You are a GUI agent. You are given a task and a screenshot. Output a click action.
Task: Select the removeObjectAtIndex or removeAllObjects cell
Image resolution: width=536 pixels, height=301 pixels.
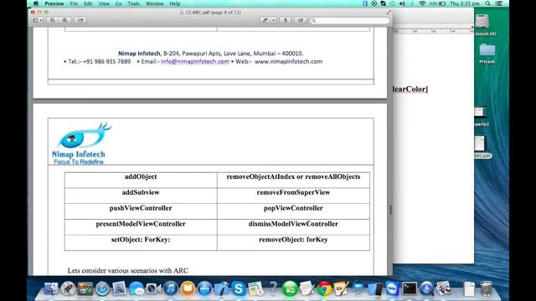tap(293, 180)
